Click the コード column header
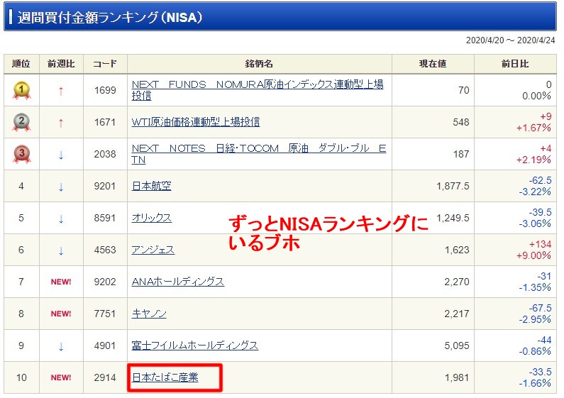The height and width of the screenshot is (398, 564). [105, 64]
